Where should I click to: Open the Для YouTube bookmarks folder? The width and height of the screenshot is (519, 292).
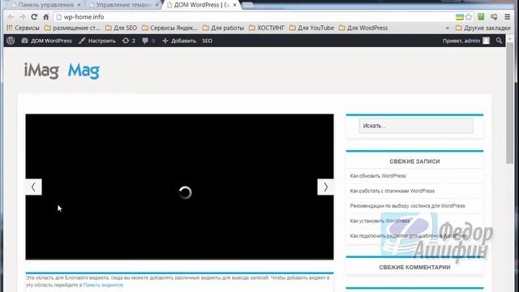(311, 28)
